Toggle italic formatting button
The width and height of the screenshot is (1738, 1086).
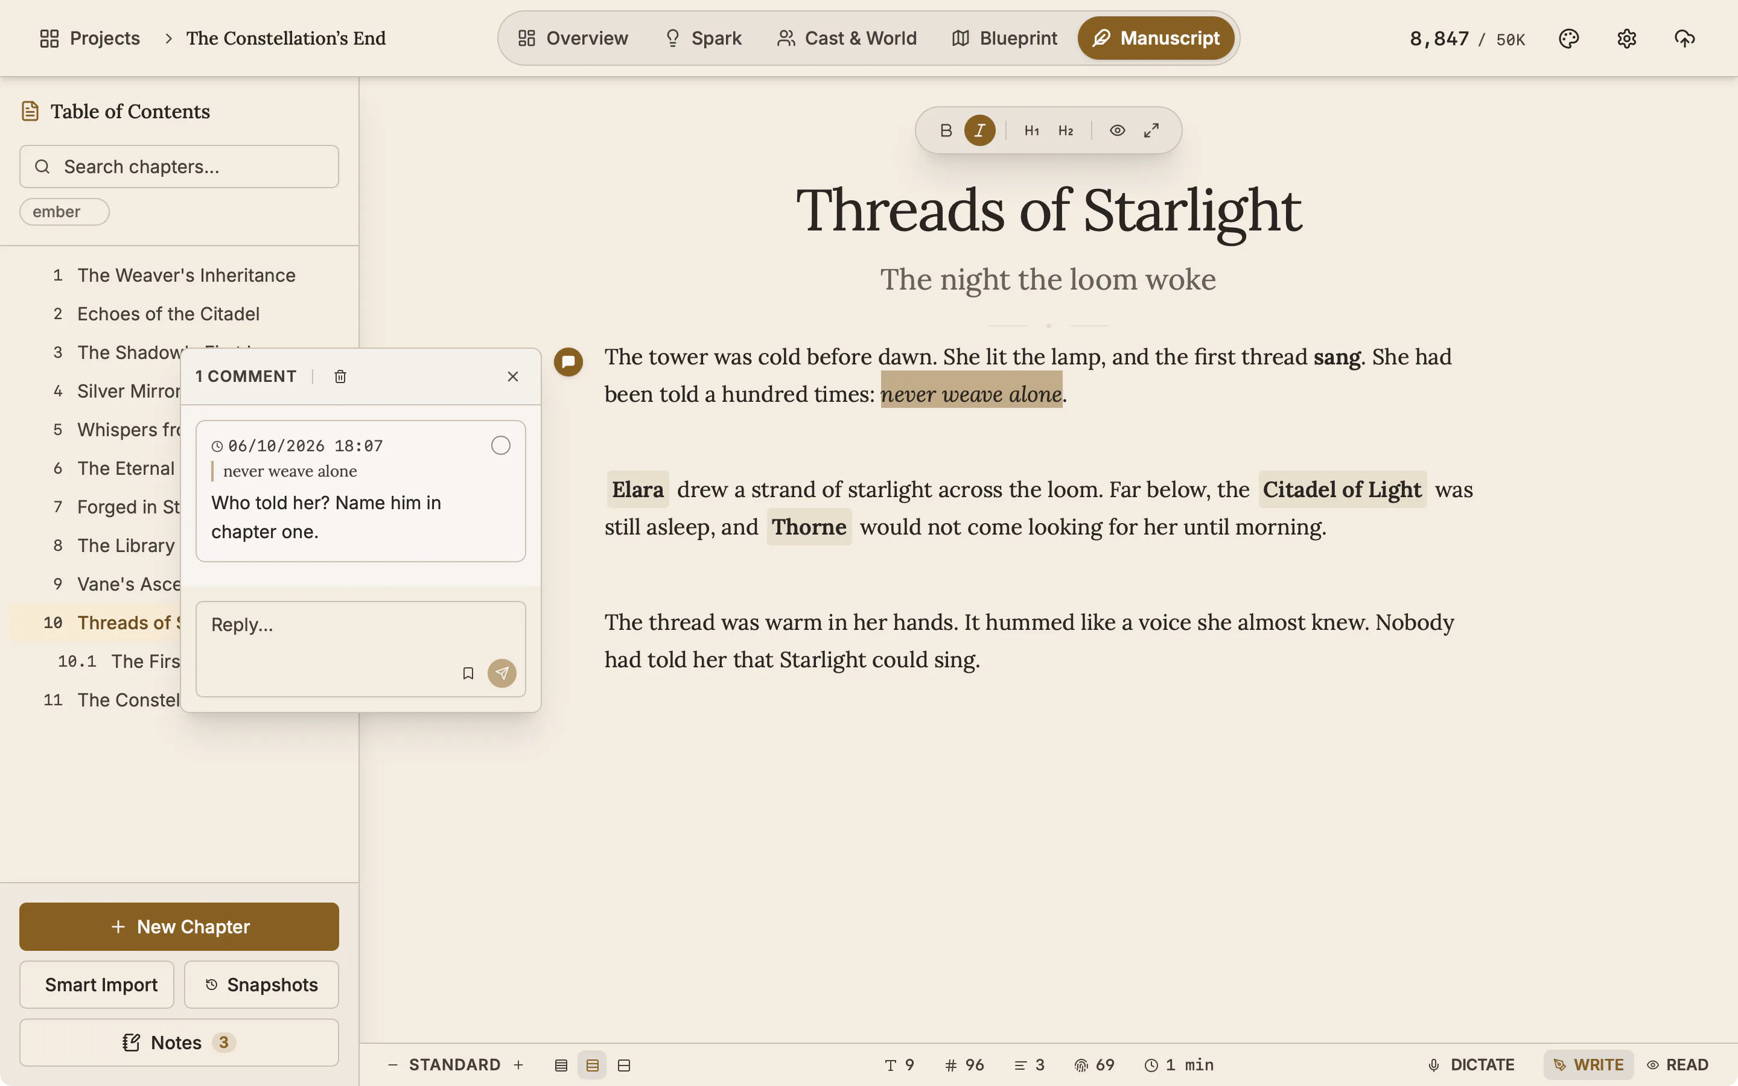(979, 131)
